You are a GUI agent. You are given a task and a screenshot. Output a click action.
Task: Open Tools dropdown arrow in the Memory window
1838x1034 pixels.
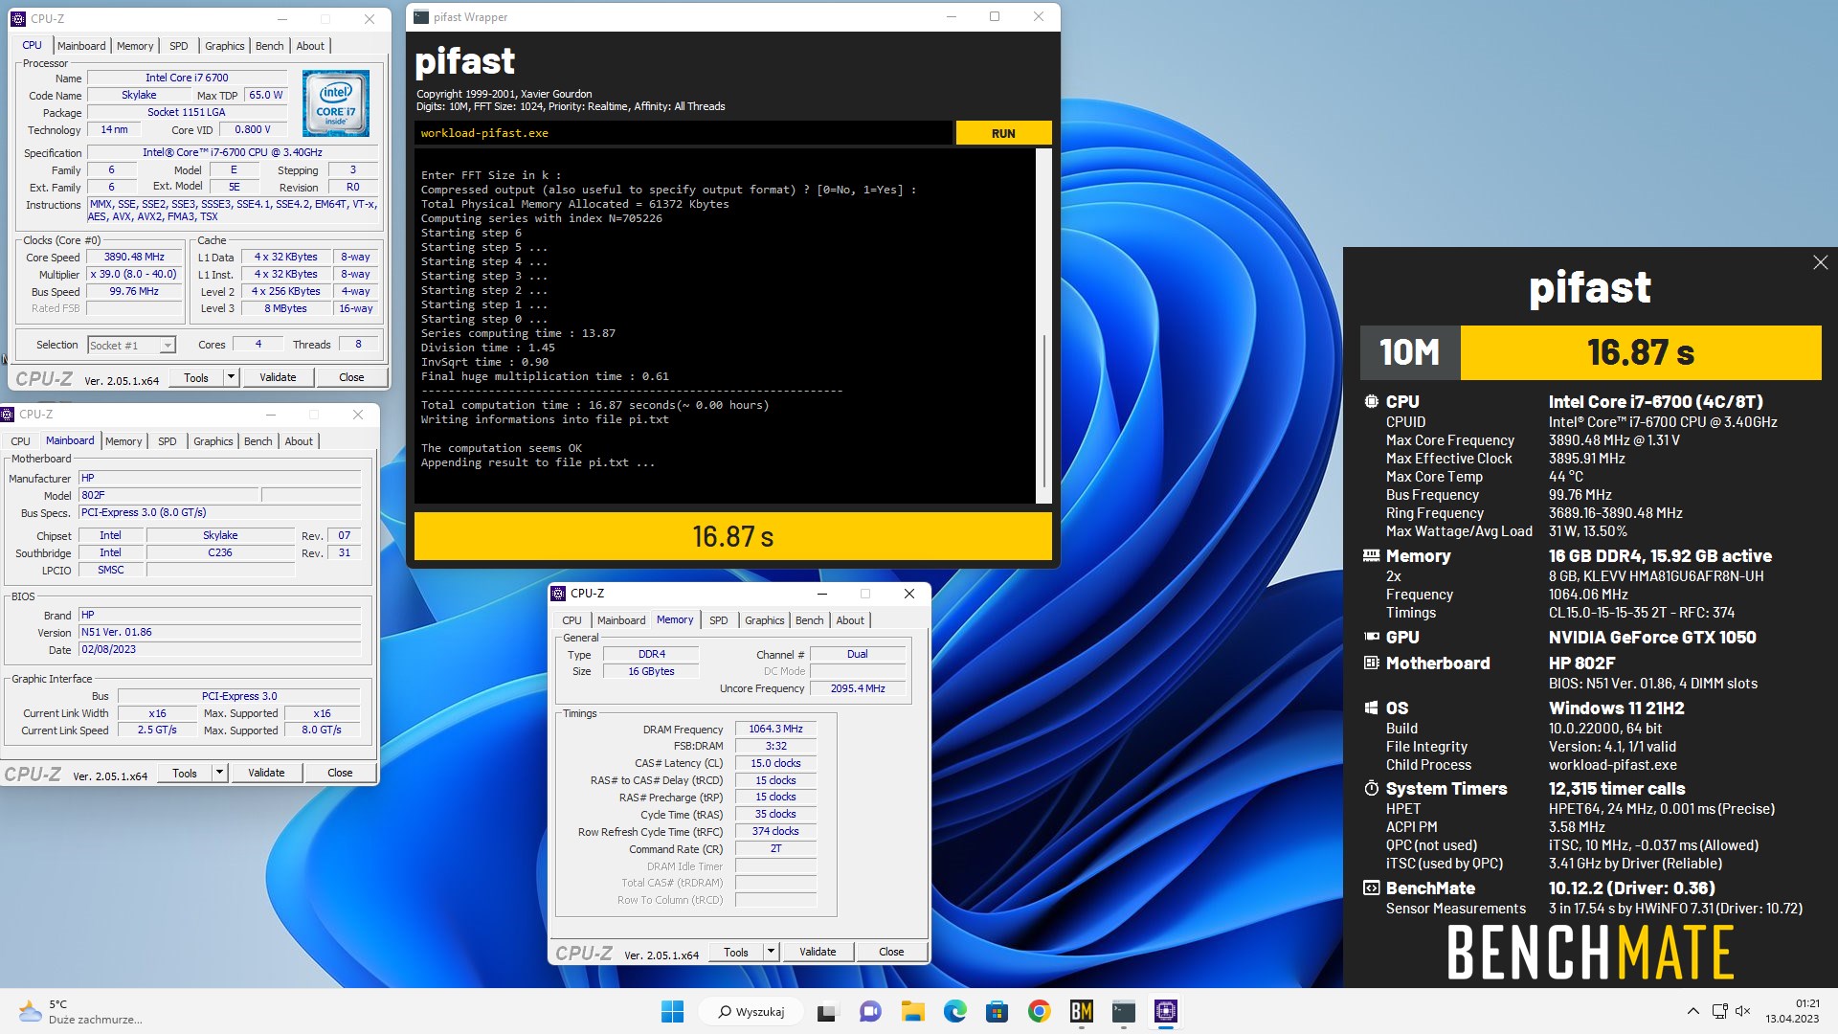(771, 952)
